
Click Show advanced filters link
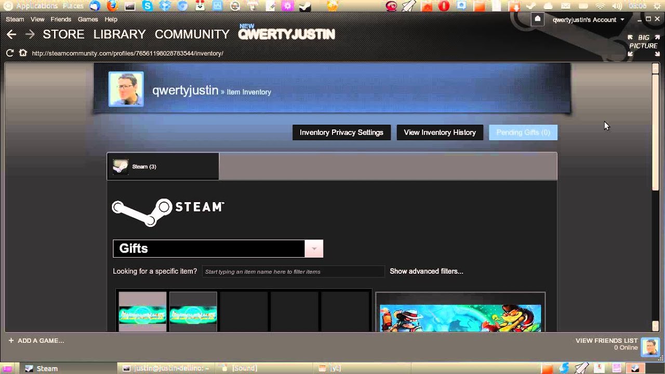coord(427,271)
